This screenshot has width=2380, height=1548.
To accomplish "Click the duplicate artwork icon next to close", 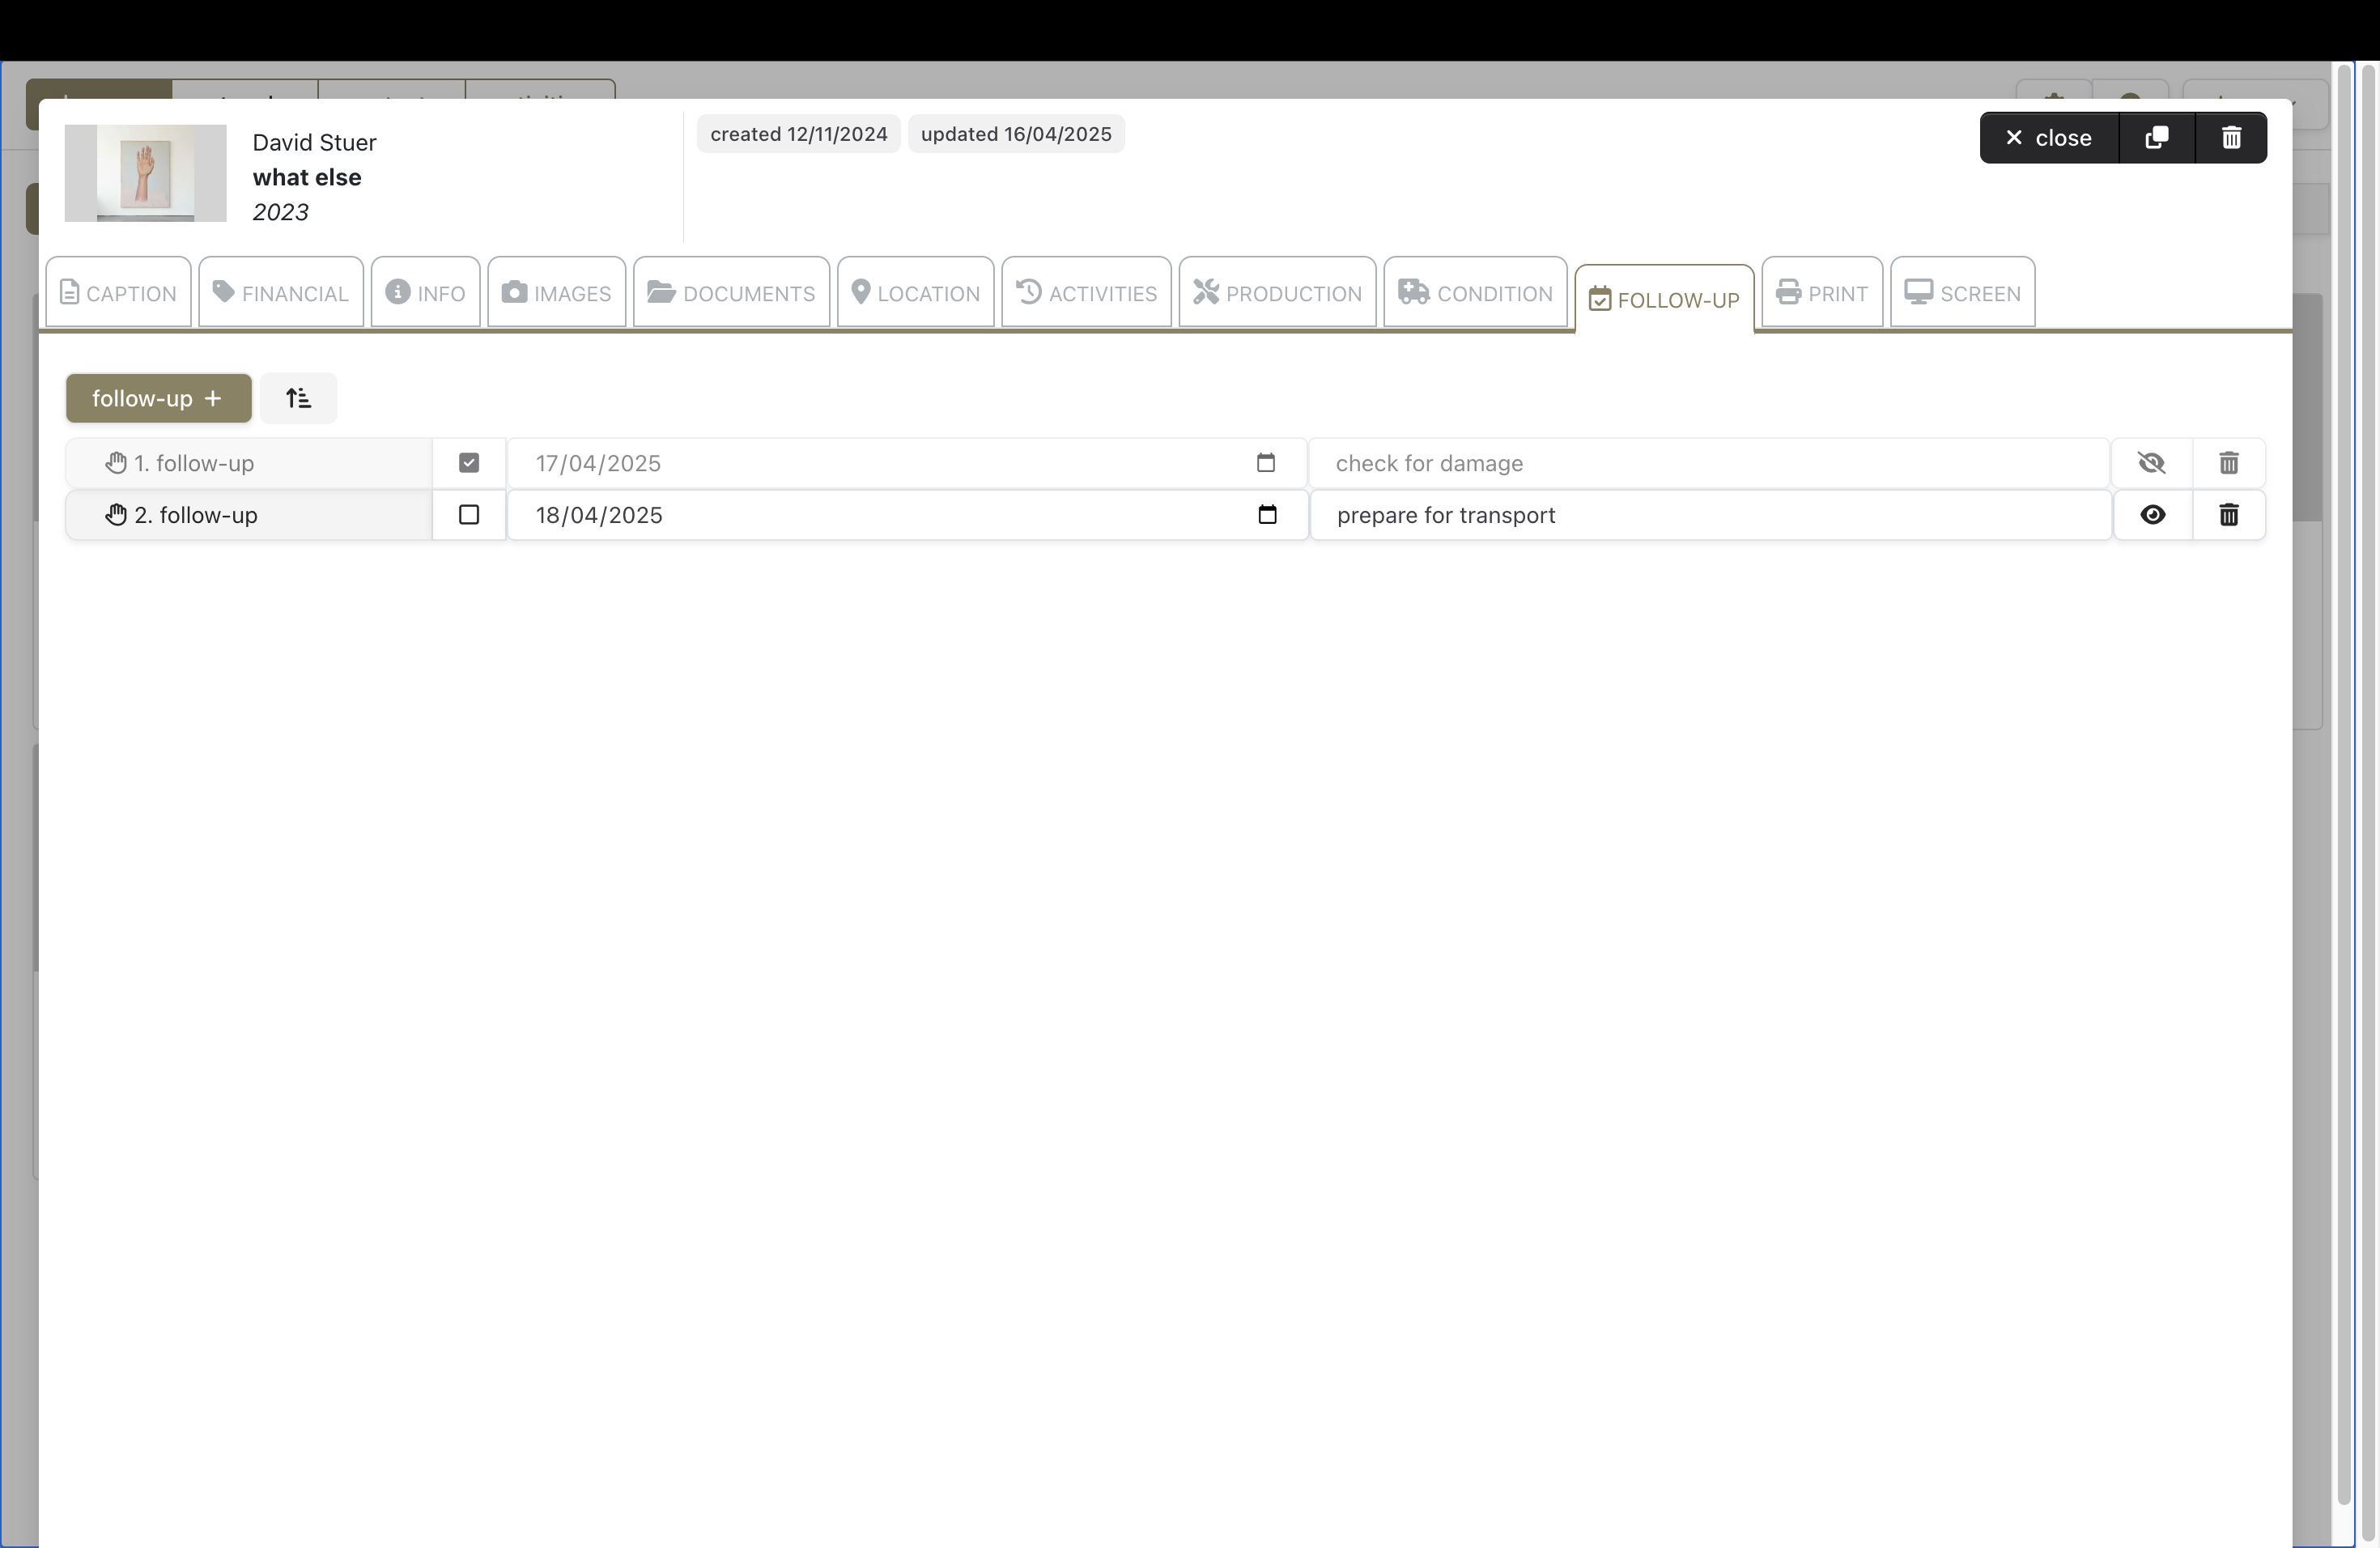I will pos(2156,138).
